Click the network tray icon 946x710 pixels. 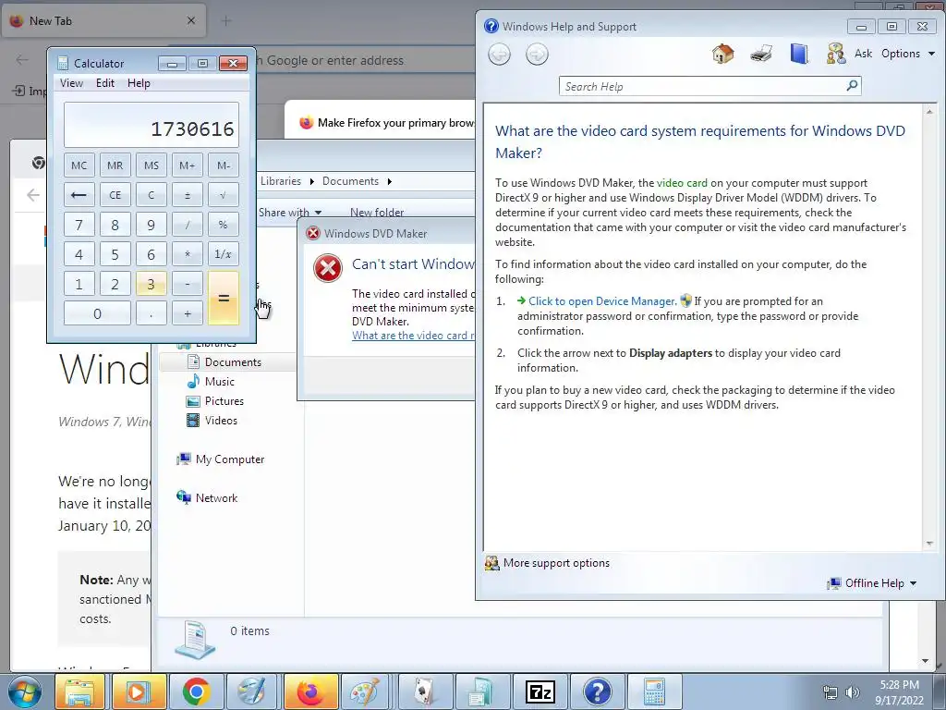tap(831, 692)
